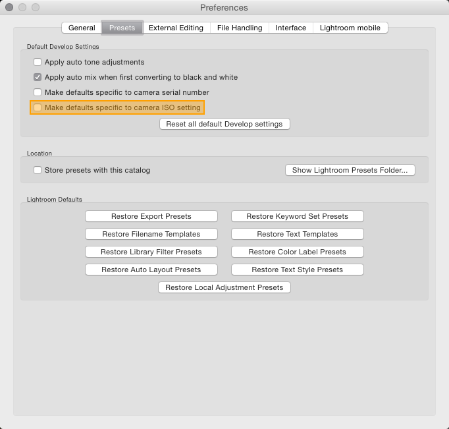The image size is (449, 429).
Task: Click Restore Keyword Set Presets
Action: point(297,216)
